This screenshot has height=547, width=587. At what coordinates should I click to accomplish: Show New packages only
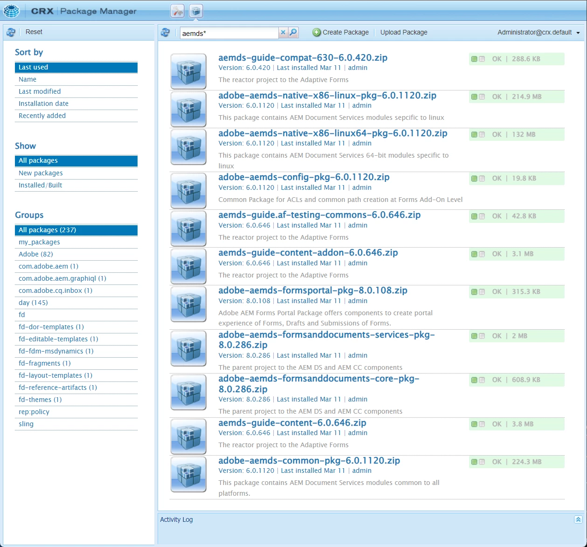[x=76, y=173]
